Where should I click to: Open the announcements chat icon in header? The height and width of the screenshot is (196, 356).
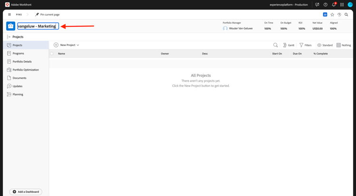[317, 5]
